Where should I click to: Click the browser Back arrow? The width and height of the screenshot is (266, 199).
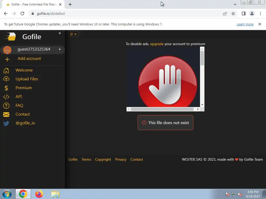tap(6, 13)
